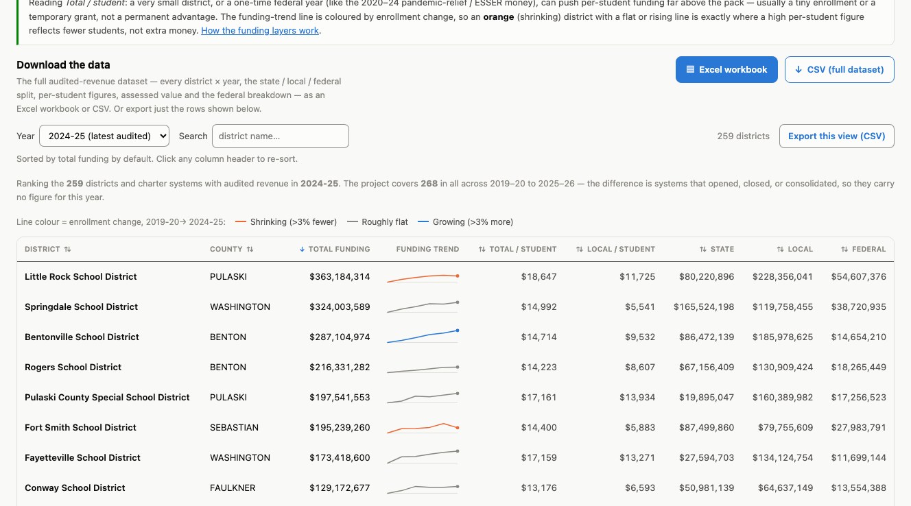Image resolution: width=911 pixels, height=506 pixels.
Task: Click Little Rock funding trend sparkline
Action: click(x=423, y=277)
